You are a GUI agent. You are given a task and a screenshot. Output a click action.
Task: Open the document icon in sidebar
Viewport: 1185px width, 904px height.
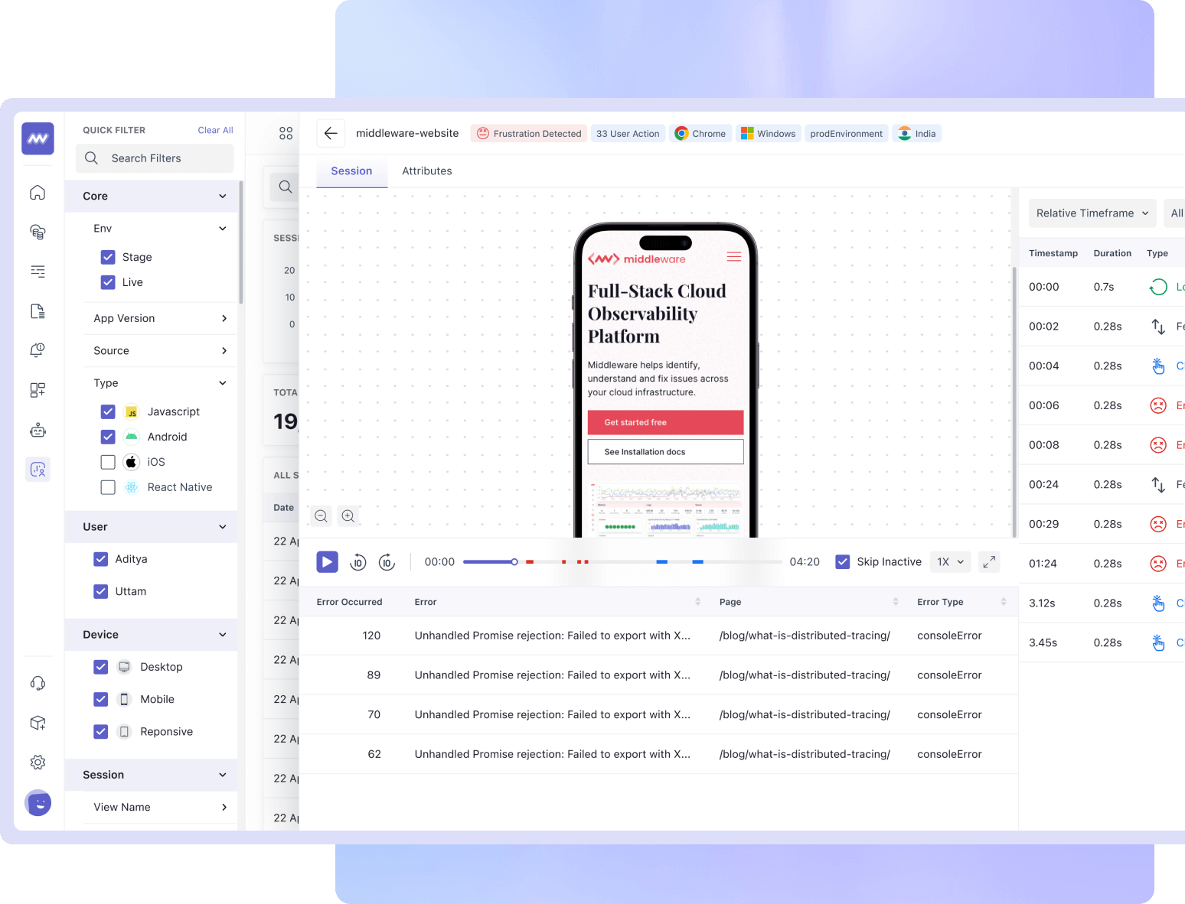(x=38, y=311)
